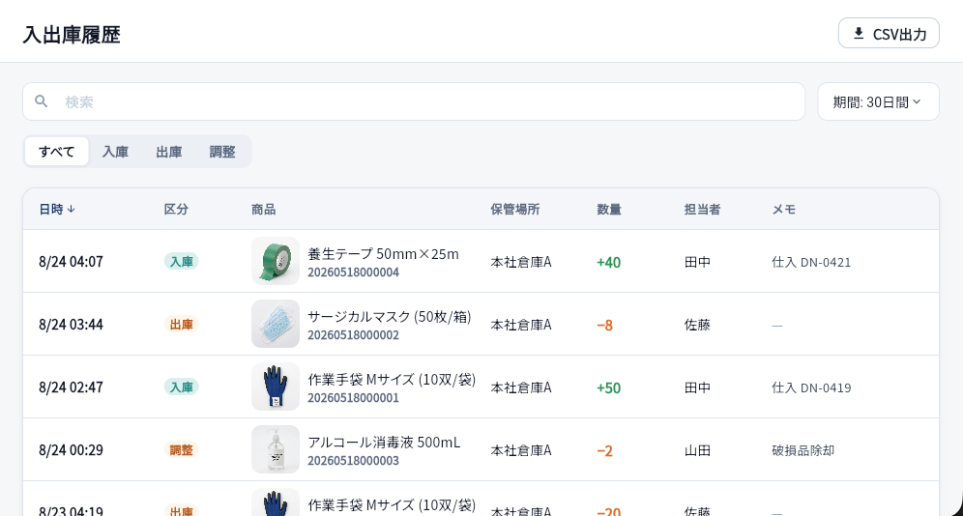The width and height of the screenshot is (963, 516).
Task: Click the 数量 column header
Action: coord(608,210)
